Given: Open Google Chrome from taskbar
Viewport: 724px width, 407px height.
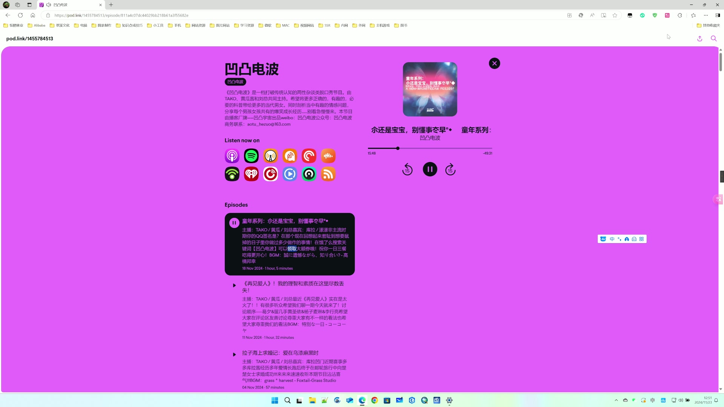Looking at the screenshot, I should click(x=374, y=400).
